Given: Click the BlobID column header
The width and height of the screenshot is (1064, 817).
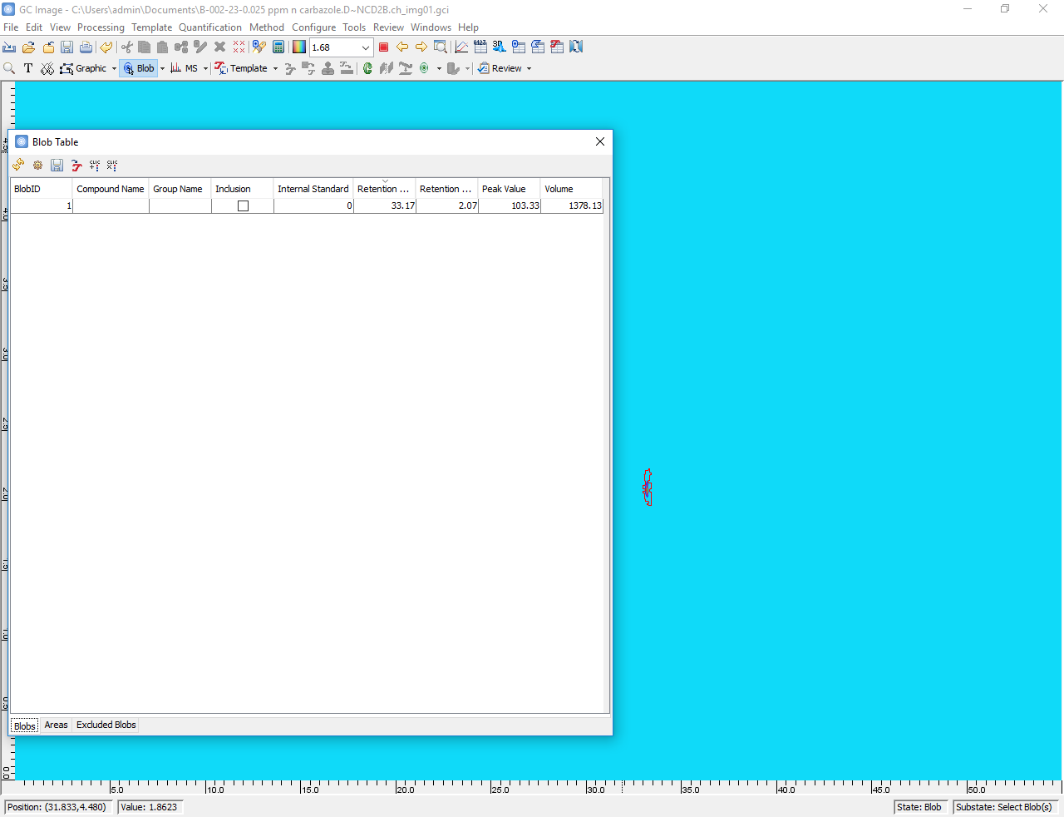Looking at the screenshot, I should pyautogui.click(x=42, y=189).
